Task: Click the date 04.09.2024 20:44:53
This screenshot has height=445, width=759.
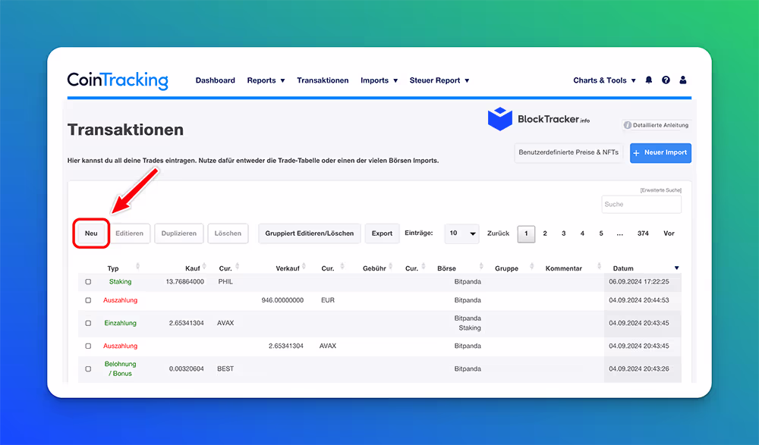Action: click(x=639, y=300)
